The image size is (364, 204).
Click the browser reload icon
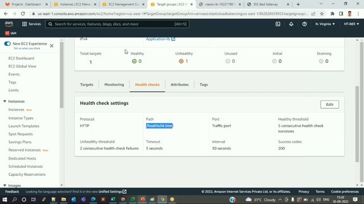click(x=23, y=14)
